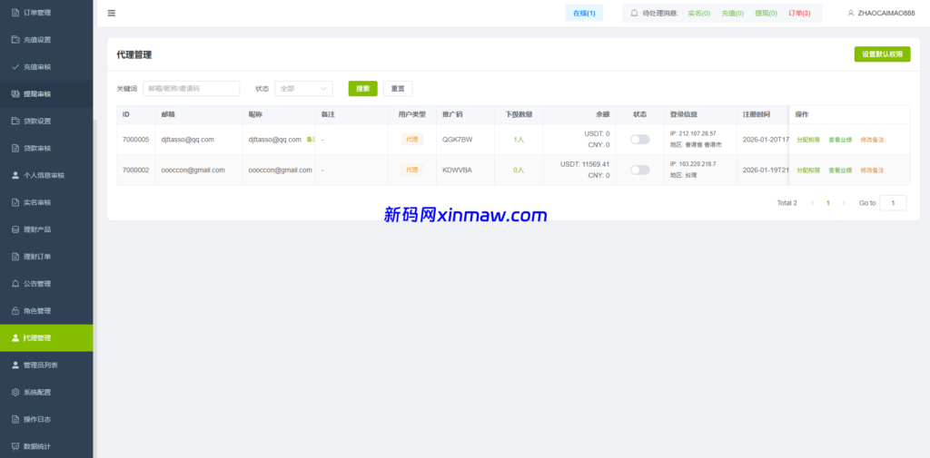Image resolution: width=930 pixels, height=458 pixels.
Task: Click the 代理 tag for oooccon@gmail.com
Action: [x=412, y=170]
